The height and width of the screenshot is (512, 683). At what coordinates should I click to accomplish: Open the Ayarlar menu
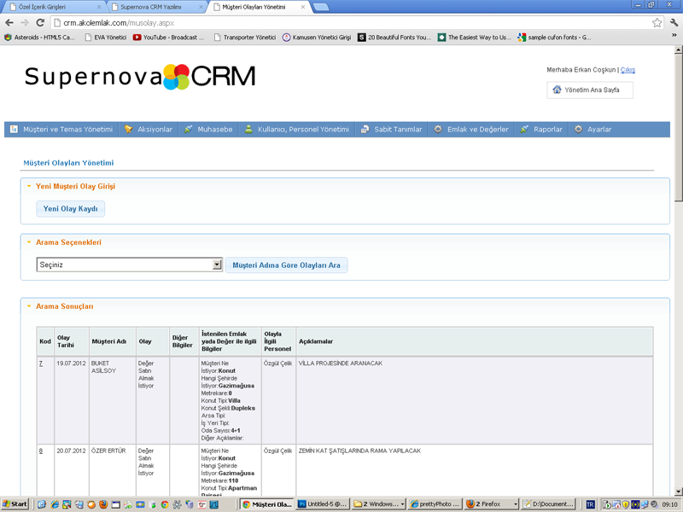tap(593, 130)
